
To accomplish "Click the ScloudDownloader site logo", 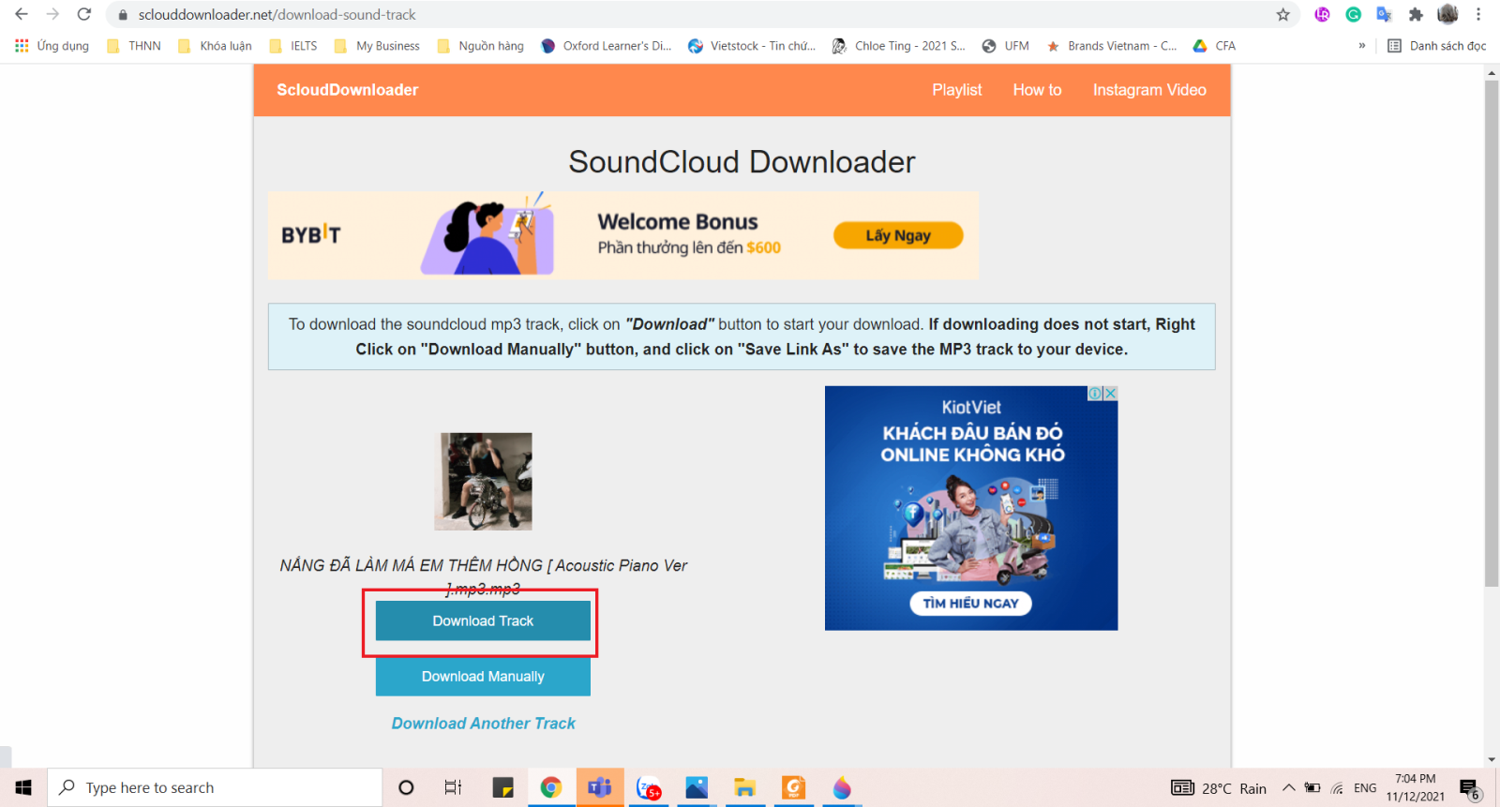I will click(x=347, y=90).
